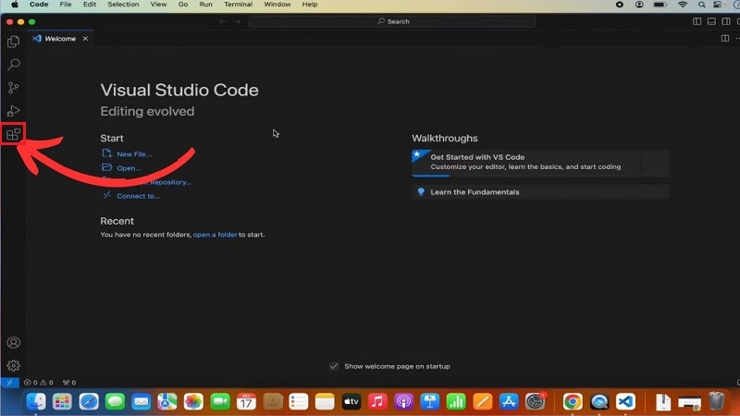Open Learn the Fundamentals walkthrough
Image resolution: width=740 pixels, height=416 pixels.
pos(540,192)
